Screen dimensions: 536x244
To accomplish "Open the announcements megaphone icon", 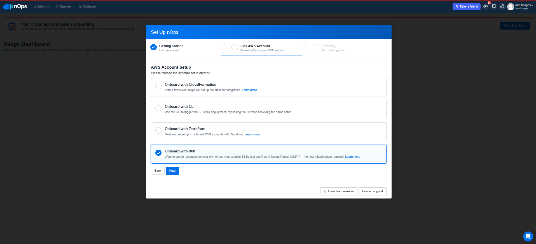I will (486, 6).
